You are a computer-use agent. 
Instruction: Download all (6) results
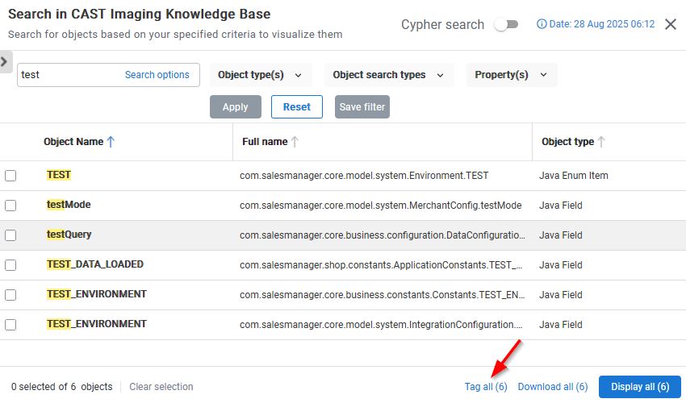(552, 387)
